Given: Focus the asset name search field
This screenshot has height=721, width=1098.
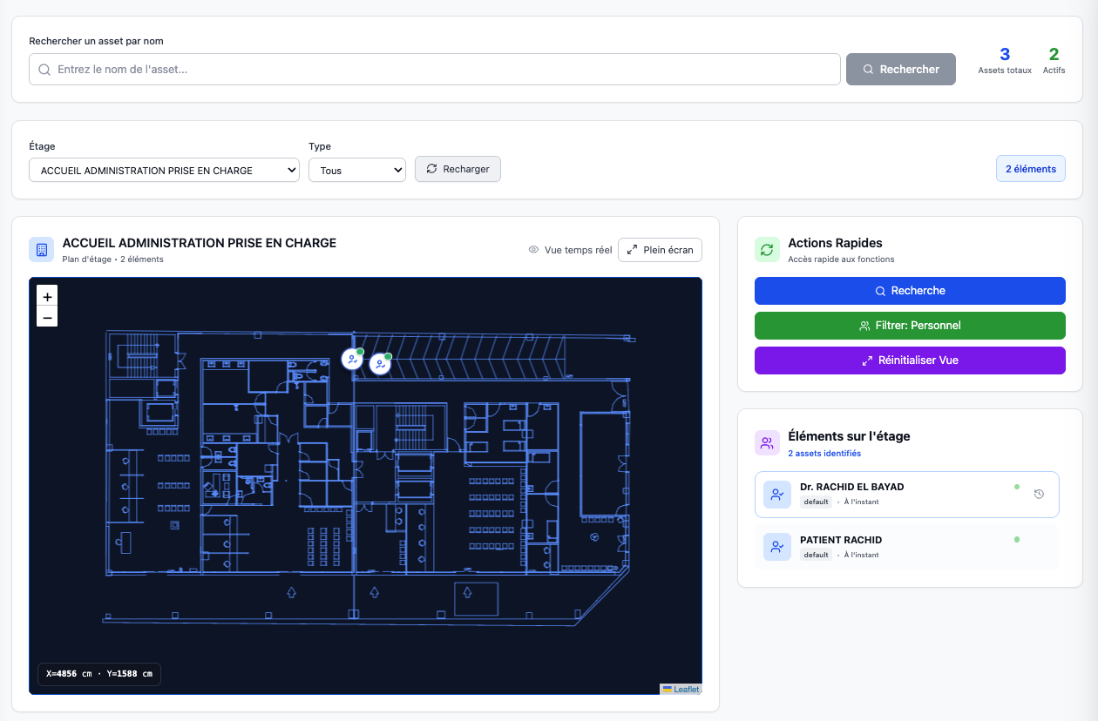Looking at the screenshot, I should click(x=436, y=70).
